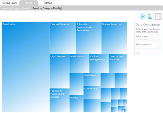Switch to the bar chart view icon
This screenshot has width=163, height=113.
click(150, 17)
